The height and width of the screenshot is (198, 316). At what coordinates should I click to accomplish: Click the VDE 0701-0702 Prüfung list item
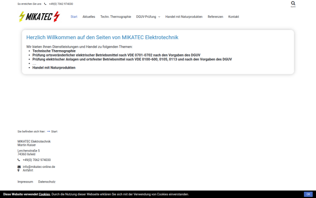pyautogui.click(x=116, y=55)
